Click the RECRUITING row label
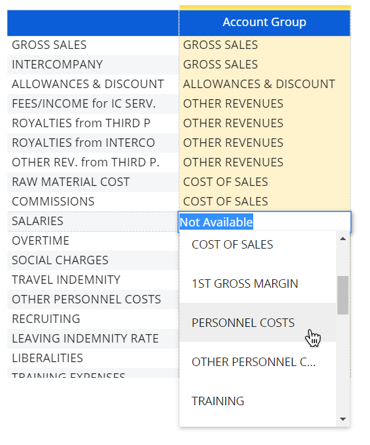The width and height of the screenshot is (370, 445). 46,319
